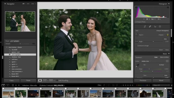
Task: Go back with filmstrip left arrow
Action: (x=16, y=85)
